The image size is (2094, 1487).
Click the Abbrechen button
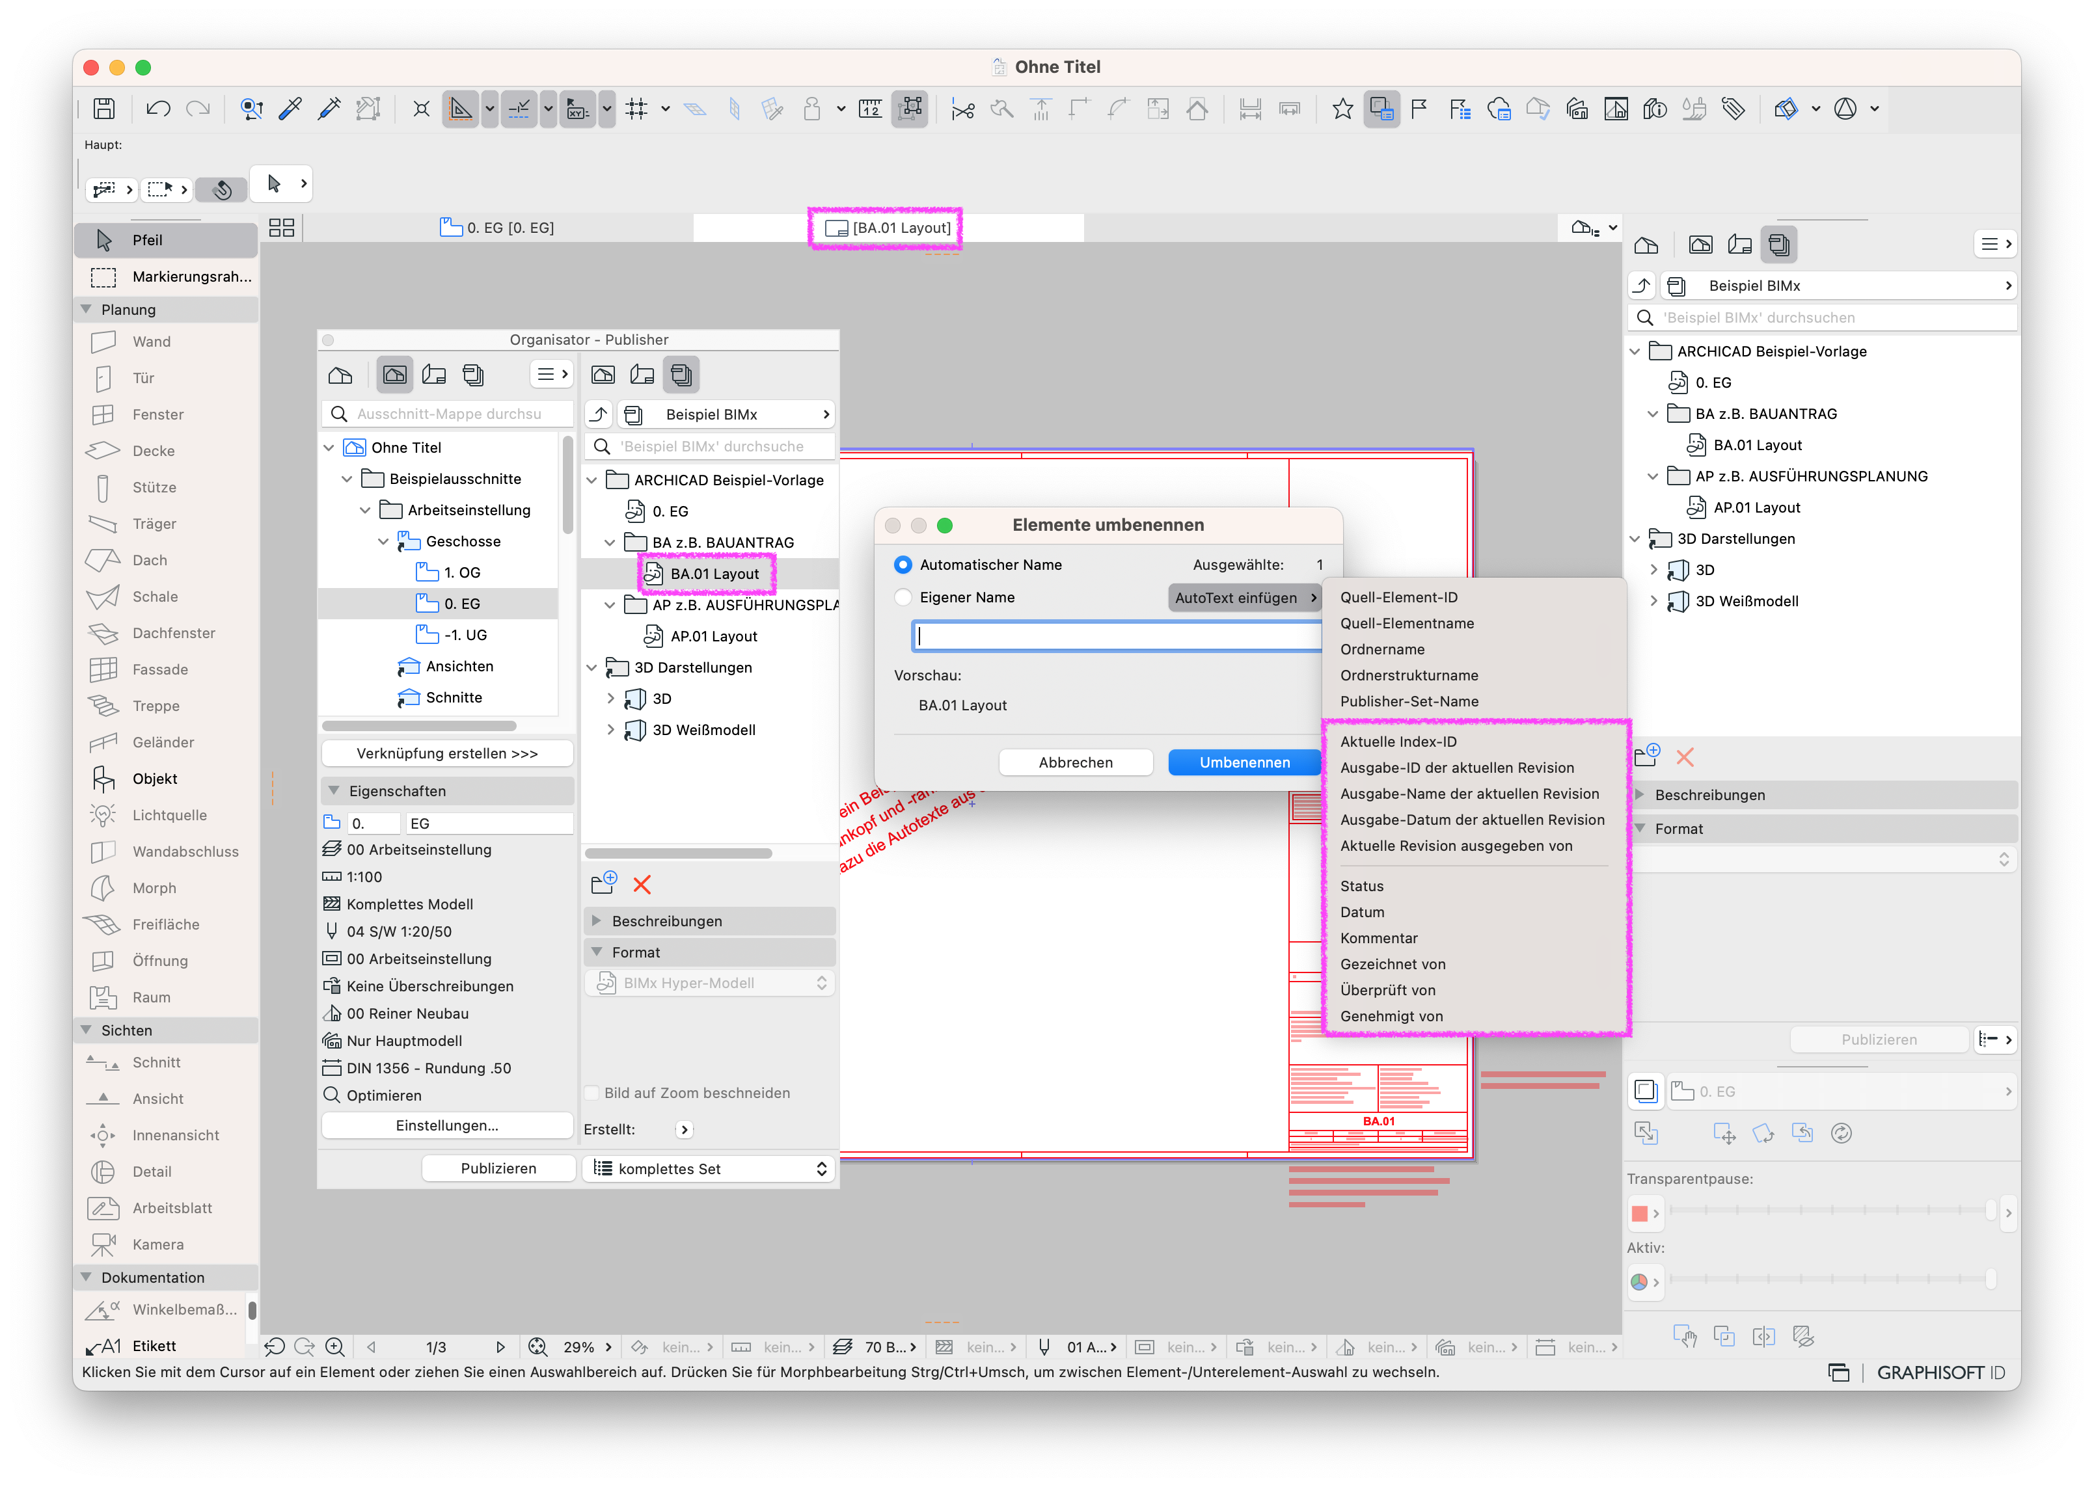[1076, 763]
